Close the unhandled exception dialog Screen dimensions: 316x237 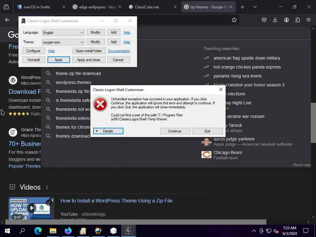click(221, 89)
